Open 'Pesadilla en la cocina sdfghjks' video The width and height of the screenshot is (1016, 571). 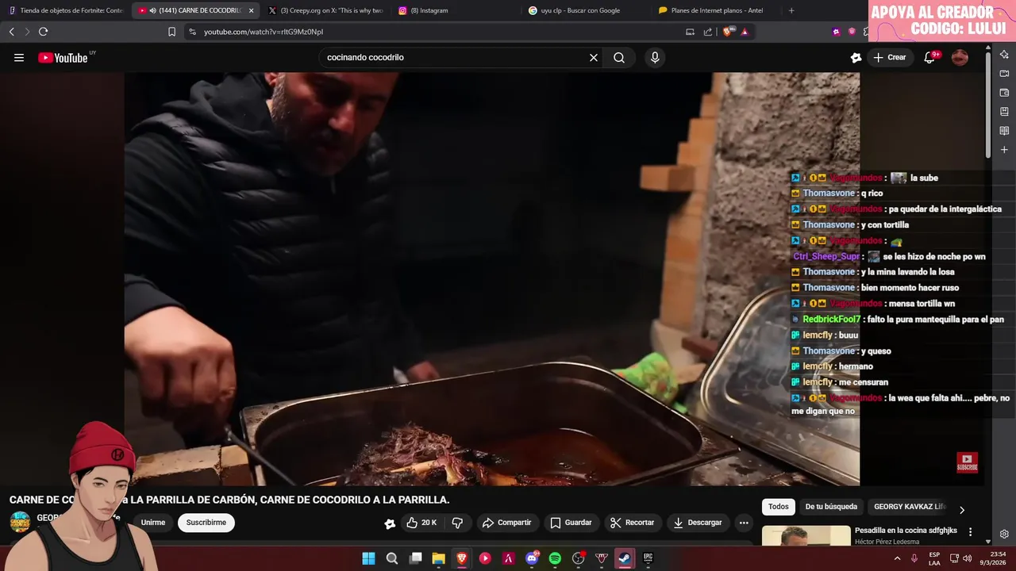click(906, 531)
